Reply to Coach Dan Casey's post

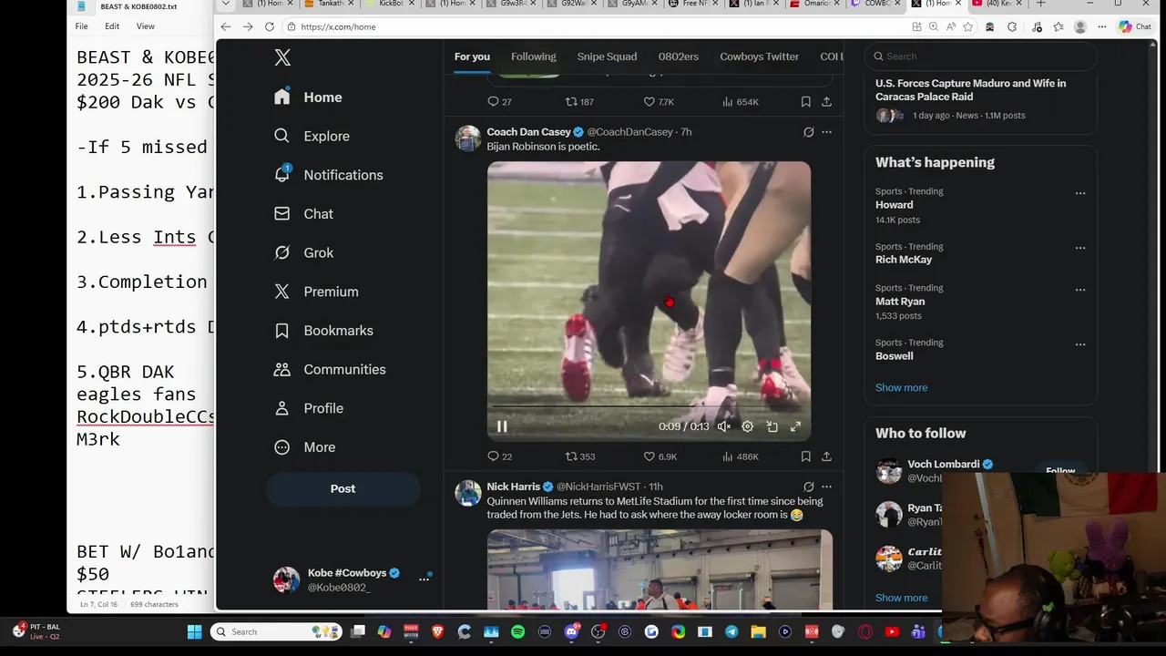pos(500,456)
